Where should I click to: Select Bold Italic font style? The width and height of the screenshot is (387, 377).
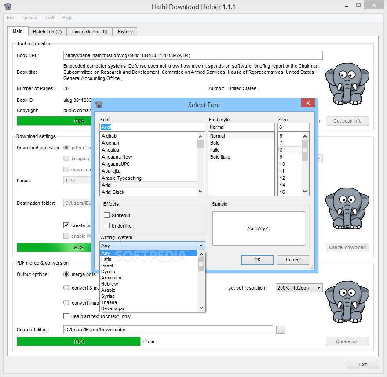(241, 157)
